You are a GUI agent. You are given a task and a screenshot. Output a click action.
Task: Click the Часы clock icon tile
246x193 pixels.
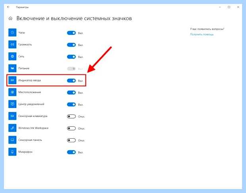(12, 32)
